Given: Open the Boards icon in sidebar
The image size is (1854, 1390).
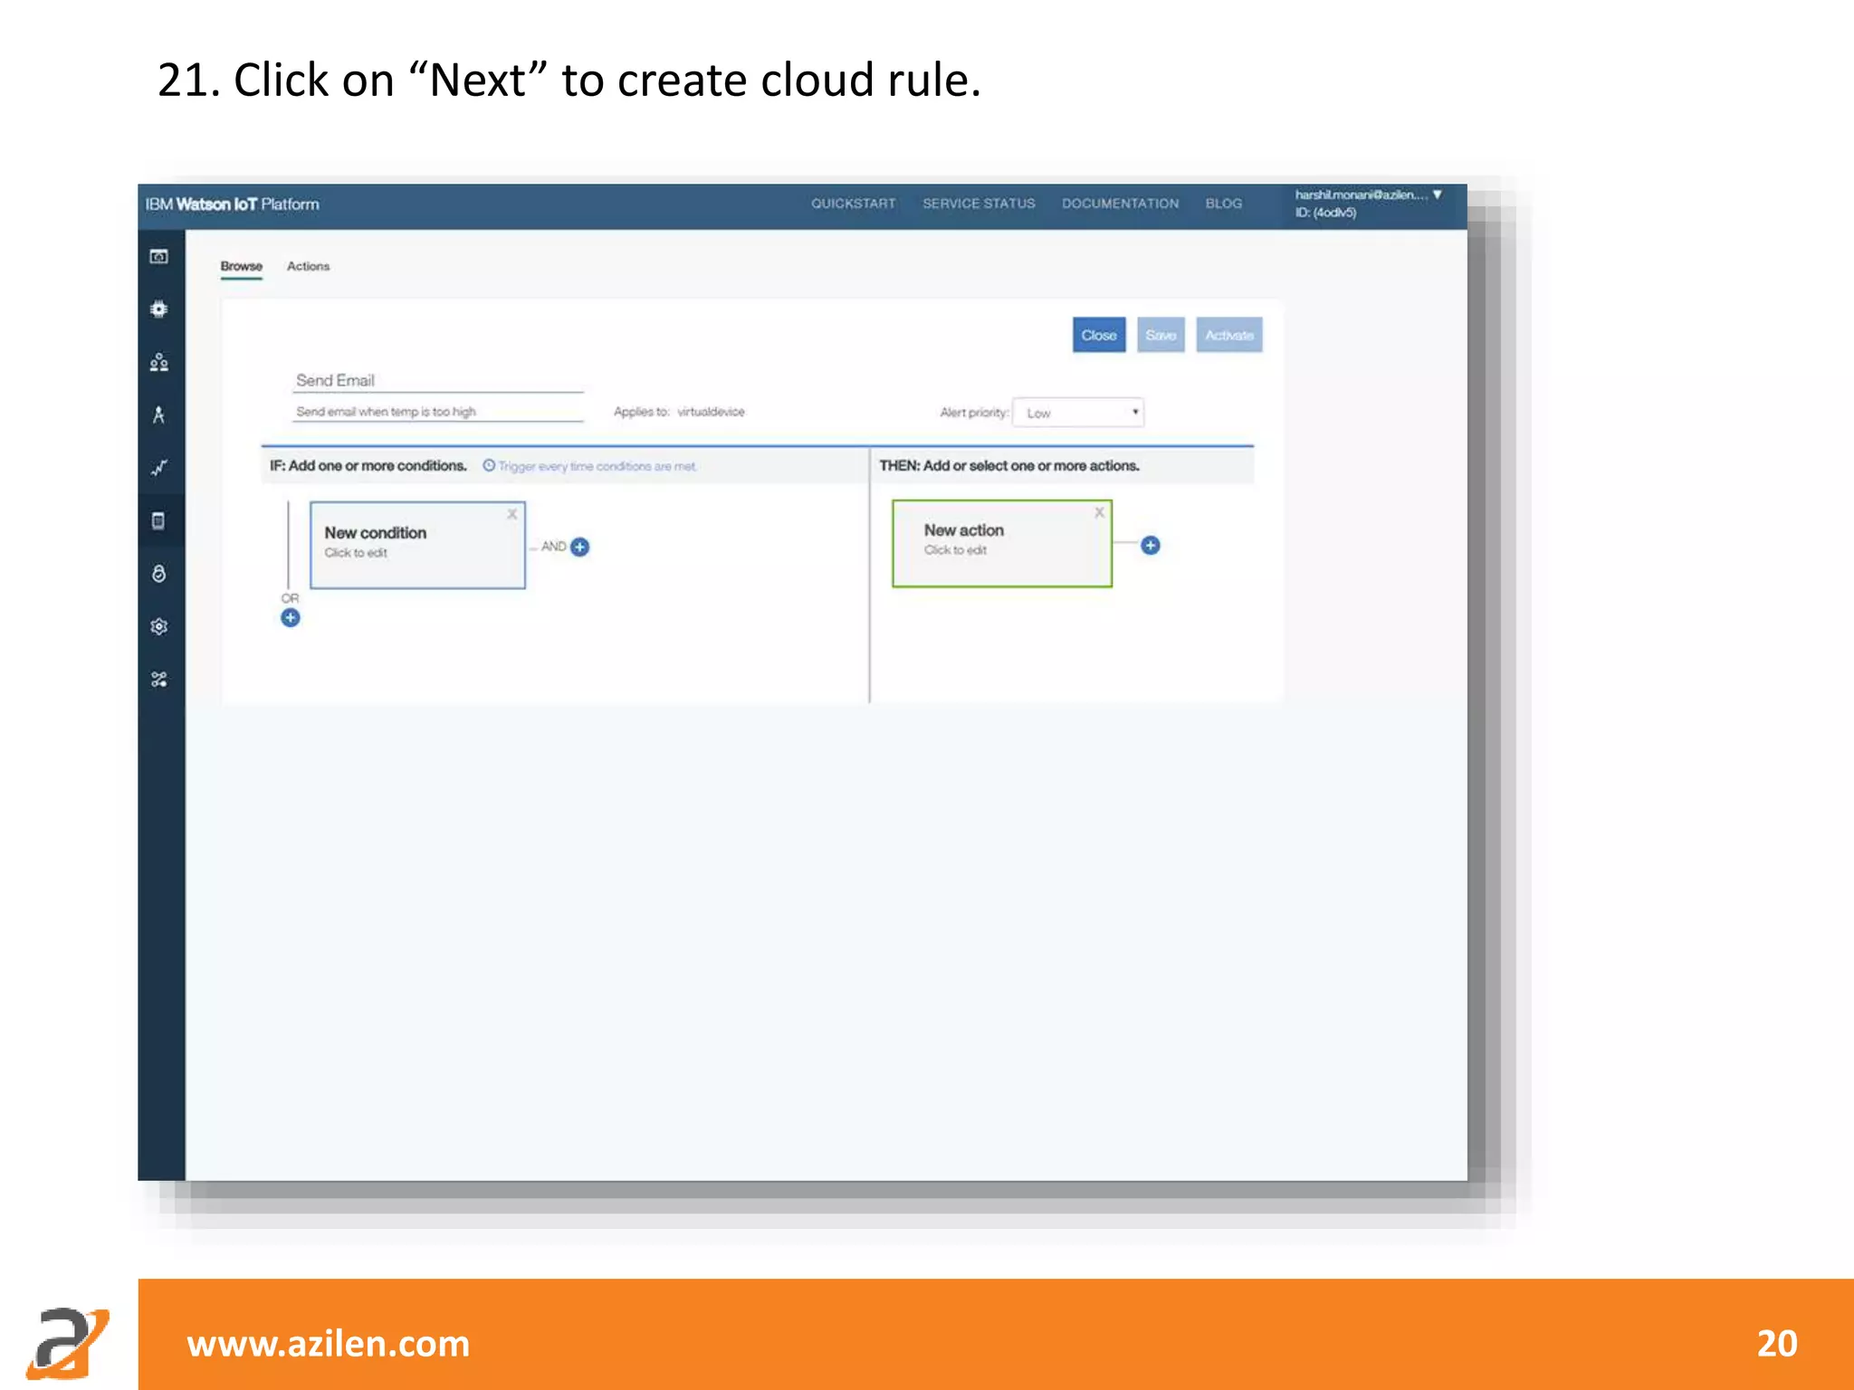Looking at the screenshot, I should coord(158,257).
